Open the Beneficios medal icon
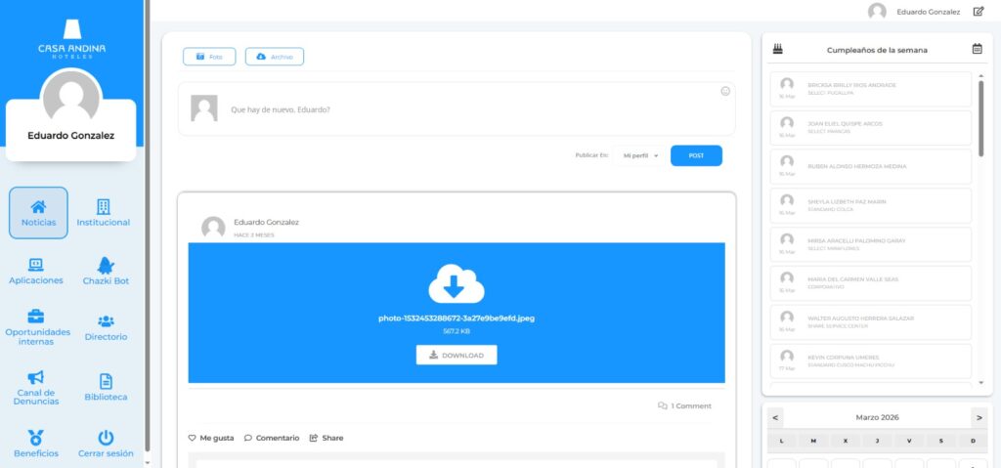1001x468 pixels. point(36,438)
